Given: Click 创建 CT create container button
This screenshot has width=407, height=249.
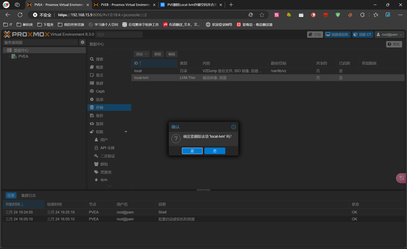Looking at the screenshot, I should 363,34.
